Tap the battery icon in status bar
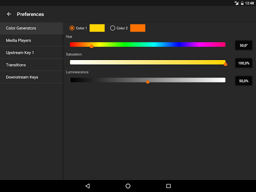Image resolution: width=256 pixels, height=192 pixels. coord(242,3)
